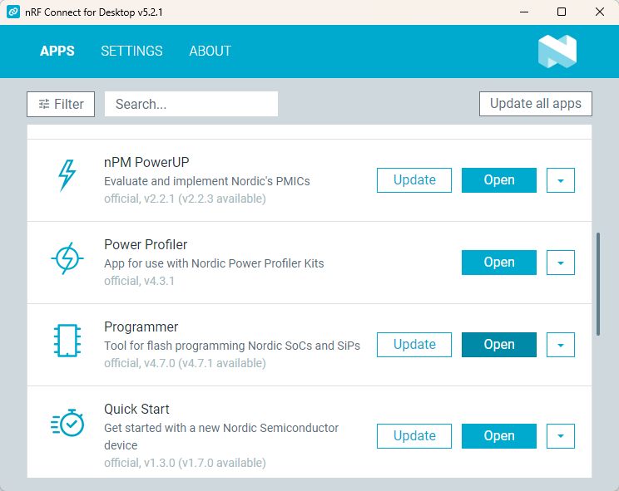Click the Programmer chip icon
The image size is (619, 491).
[x=67, y=341]
